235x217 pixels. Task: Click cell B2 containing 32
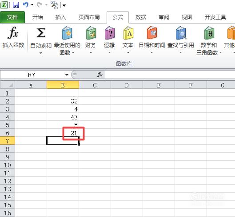click(63, 101)
